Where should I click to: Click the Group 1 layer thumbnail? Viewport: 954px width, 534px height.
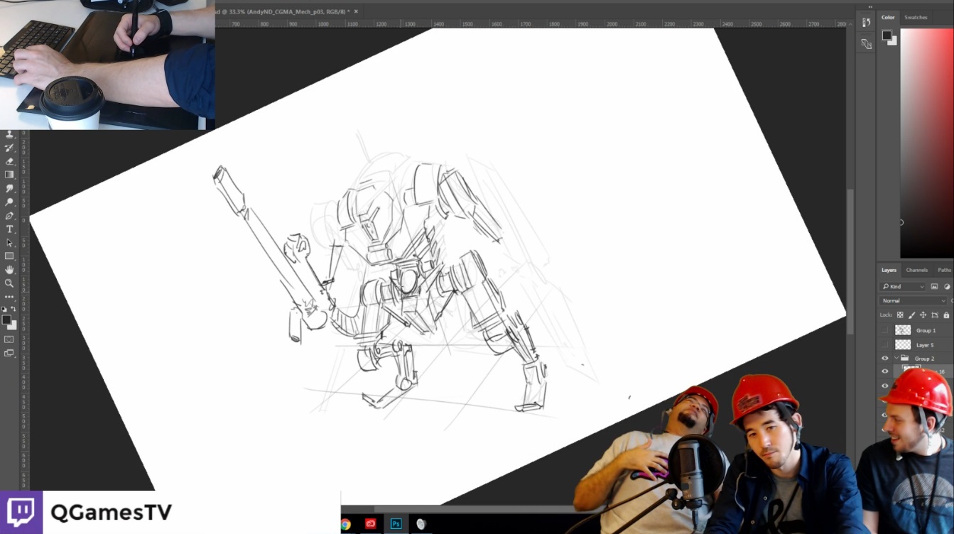point(903,330)
